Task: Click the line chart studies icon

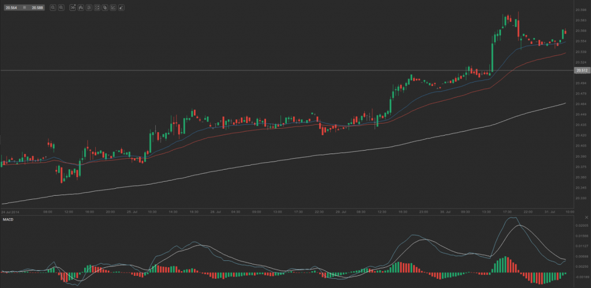Action: 96,8
